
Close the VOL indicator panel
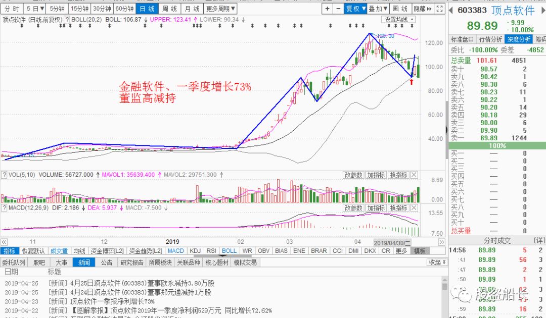pyautogui.click(x=414, y=175)
